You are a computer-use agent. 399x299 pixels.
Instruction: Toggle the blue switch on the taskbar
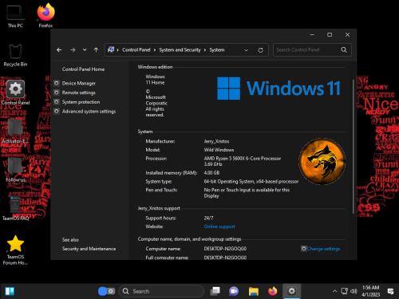click(106, 291)
